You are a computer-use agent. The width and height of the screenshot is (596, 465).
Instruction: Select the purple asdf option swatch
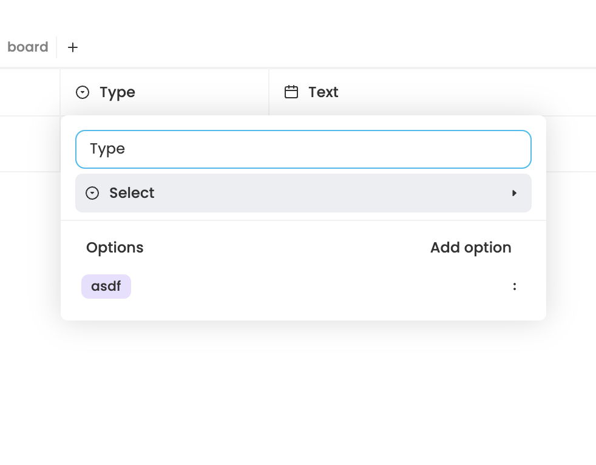(106, 286)
